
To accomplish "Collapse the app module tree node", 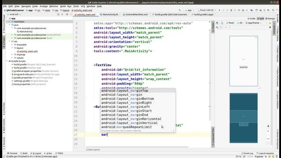I will click(7, 18).
